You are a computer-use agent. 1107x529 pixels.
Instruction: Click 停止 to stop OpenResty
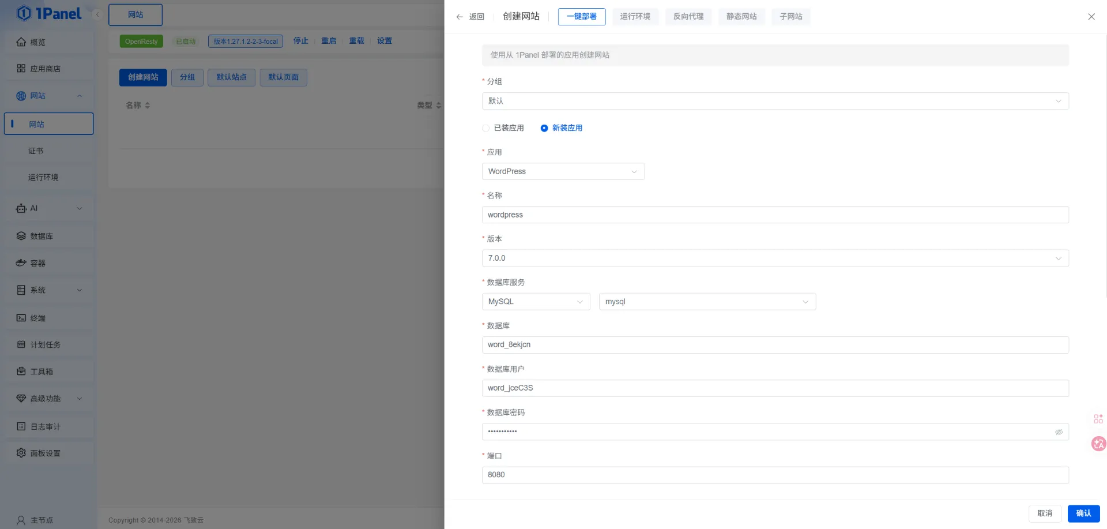301,41
